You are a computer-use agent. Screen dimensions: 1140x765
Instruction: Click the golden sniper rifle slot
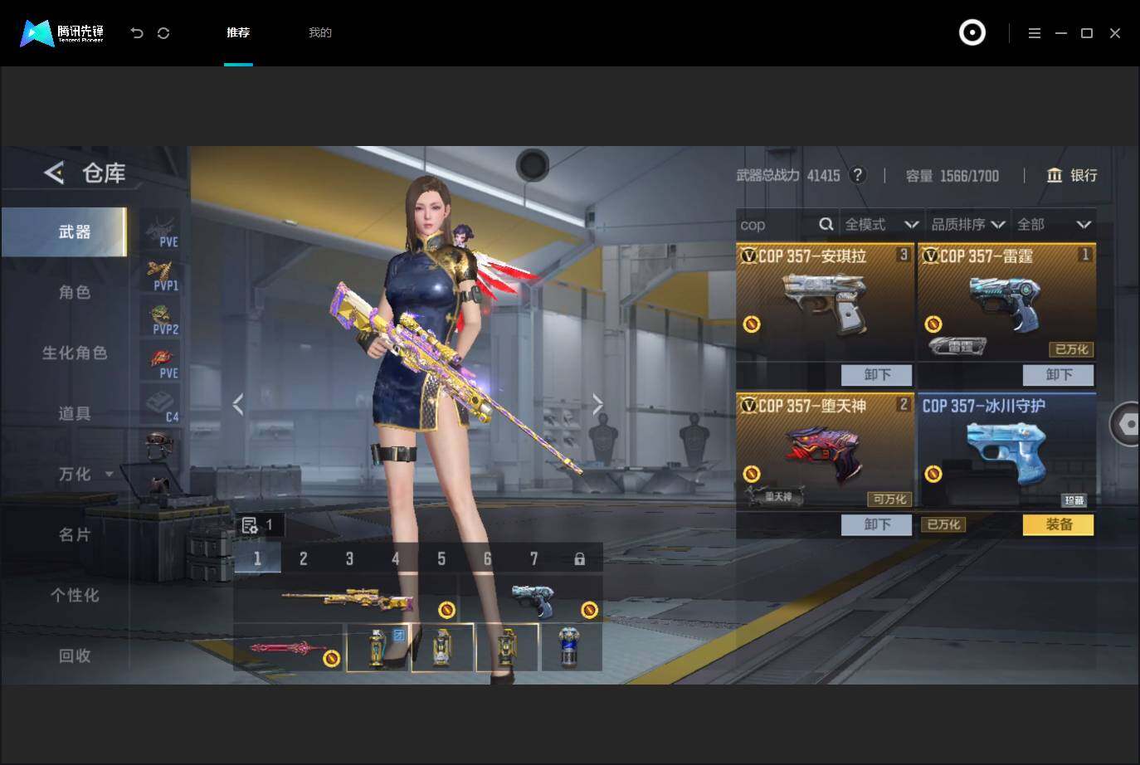[x=346, y=599]
